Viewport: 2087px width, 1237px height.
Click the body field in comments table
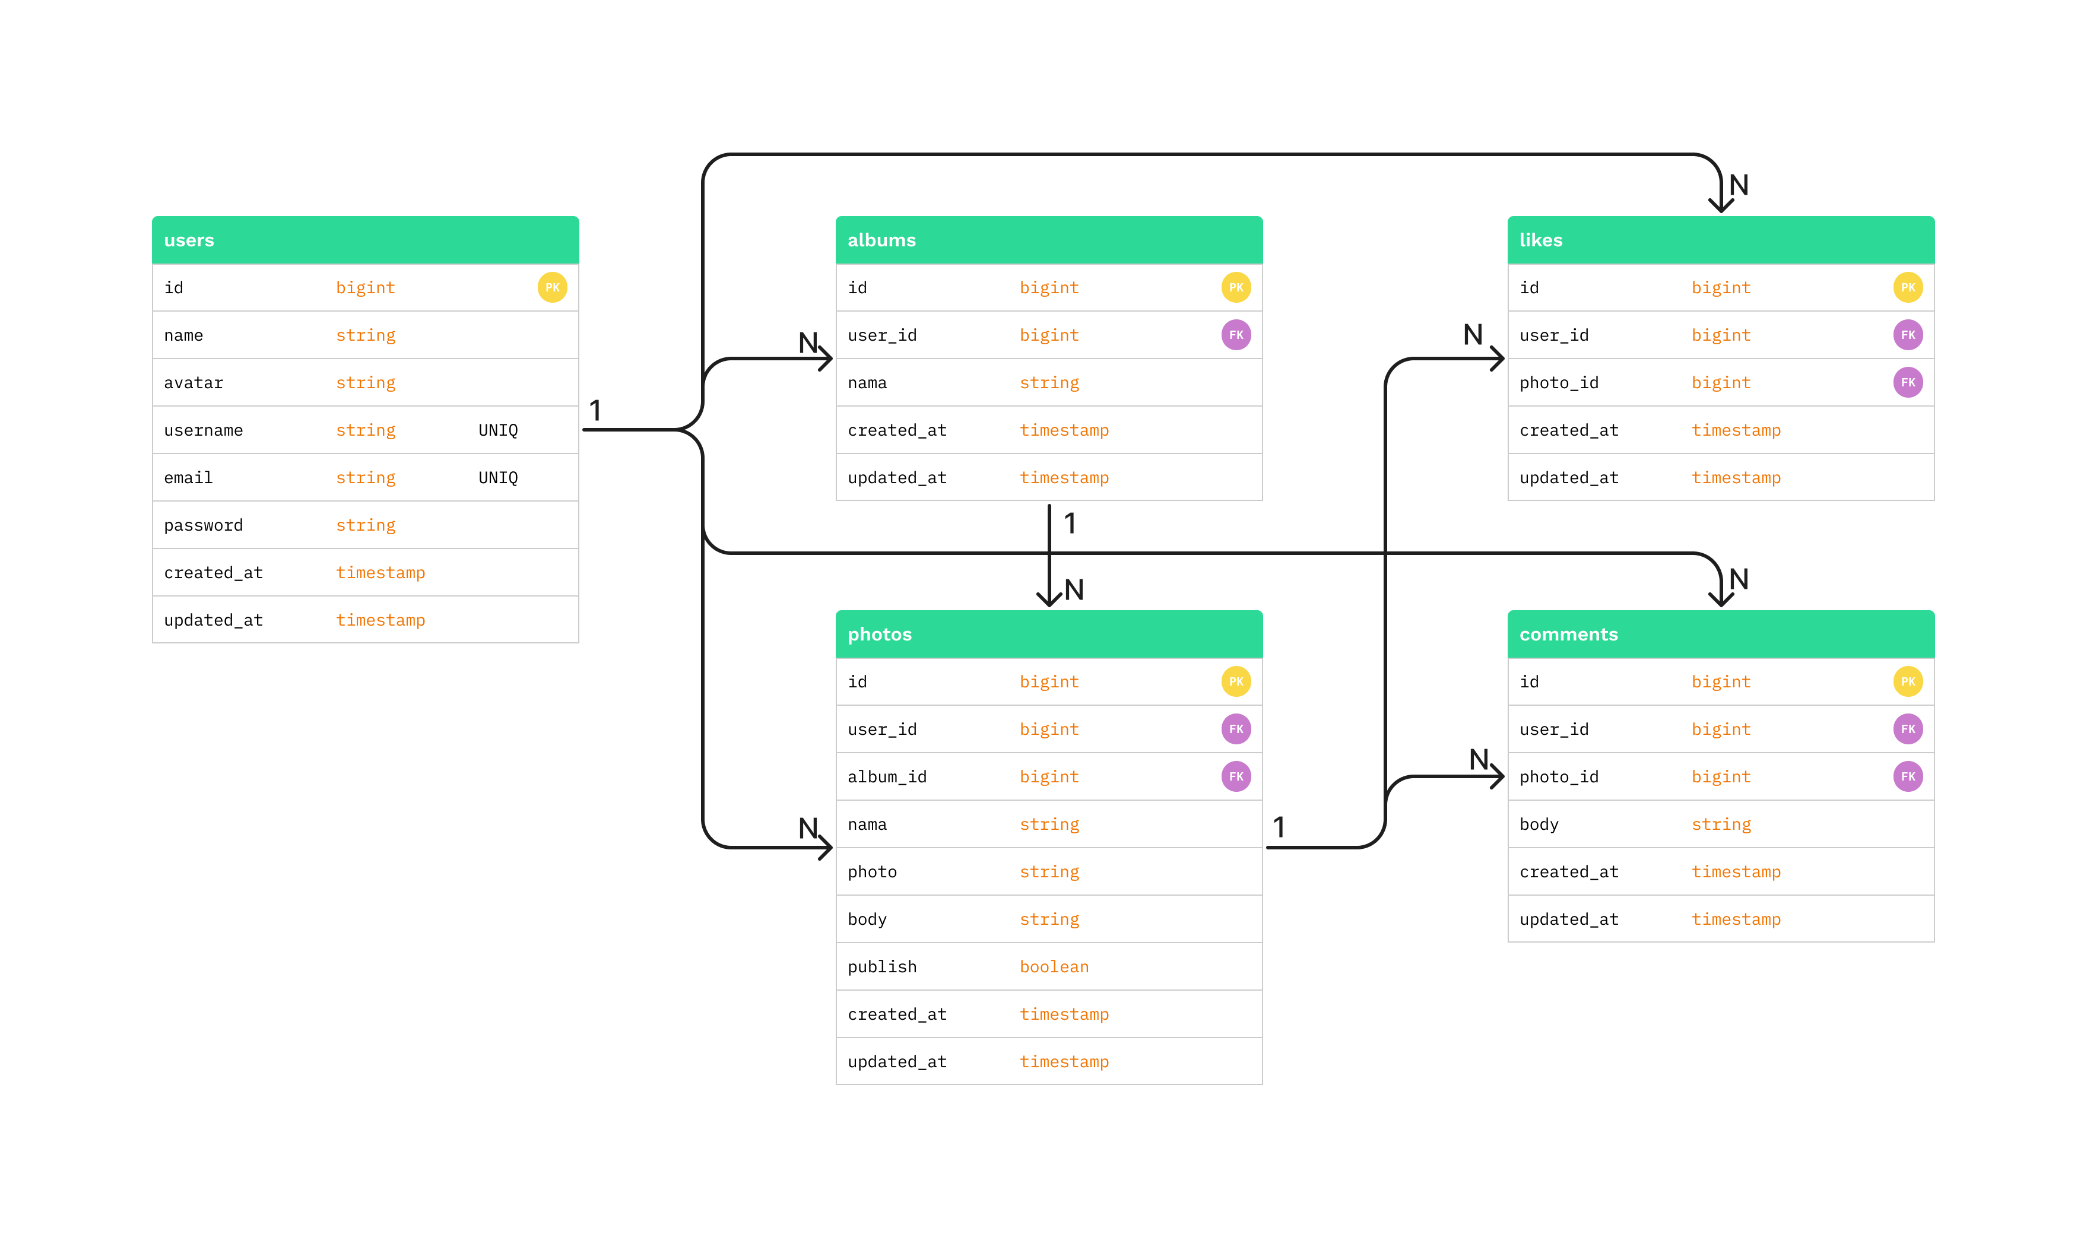(x=1538, y=824)
